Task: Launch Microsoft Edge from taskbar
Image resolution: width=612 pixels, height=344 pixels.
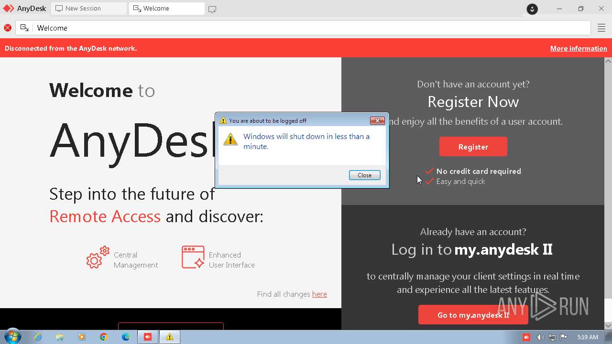Action: pos(126,337)
